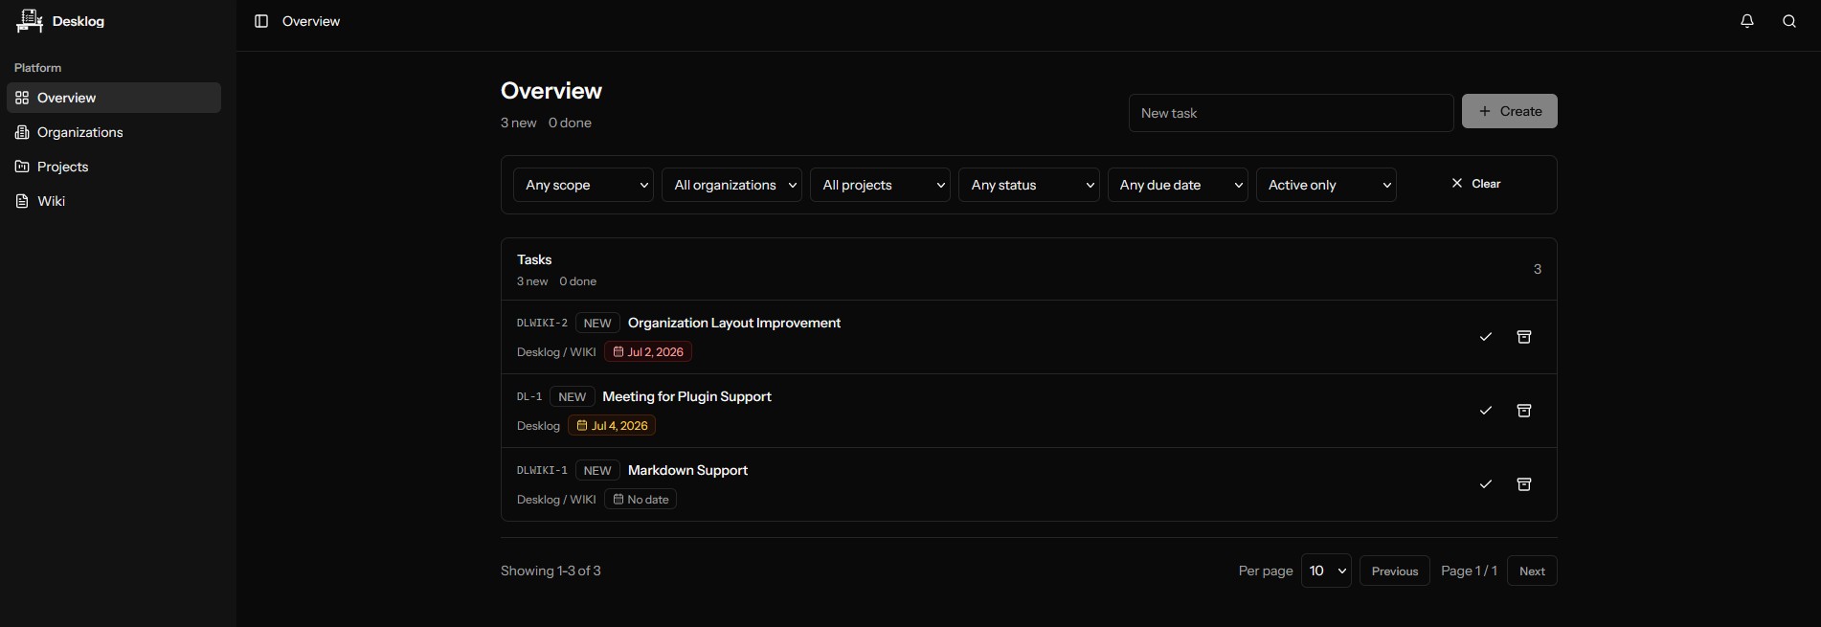Image resolution: width=1821 pixels, height=627 pixels.
Task: Open the Active only dropdown
Action: [1326, 185]
